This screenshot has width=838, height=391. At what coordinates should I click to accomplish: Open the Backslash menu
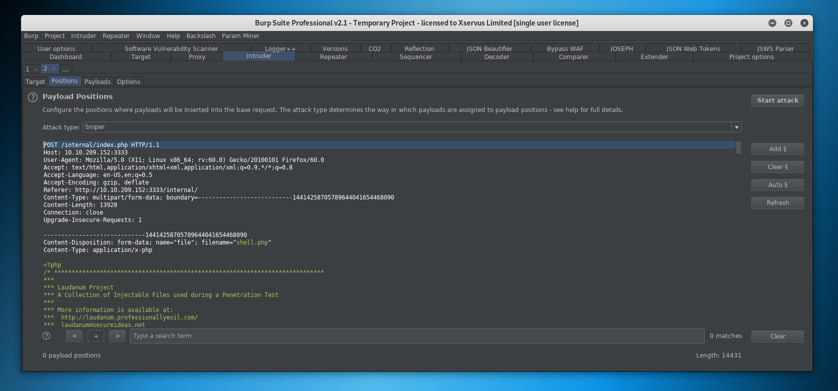pyautogui.click(x=201, y=36)
